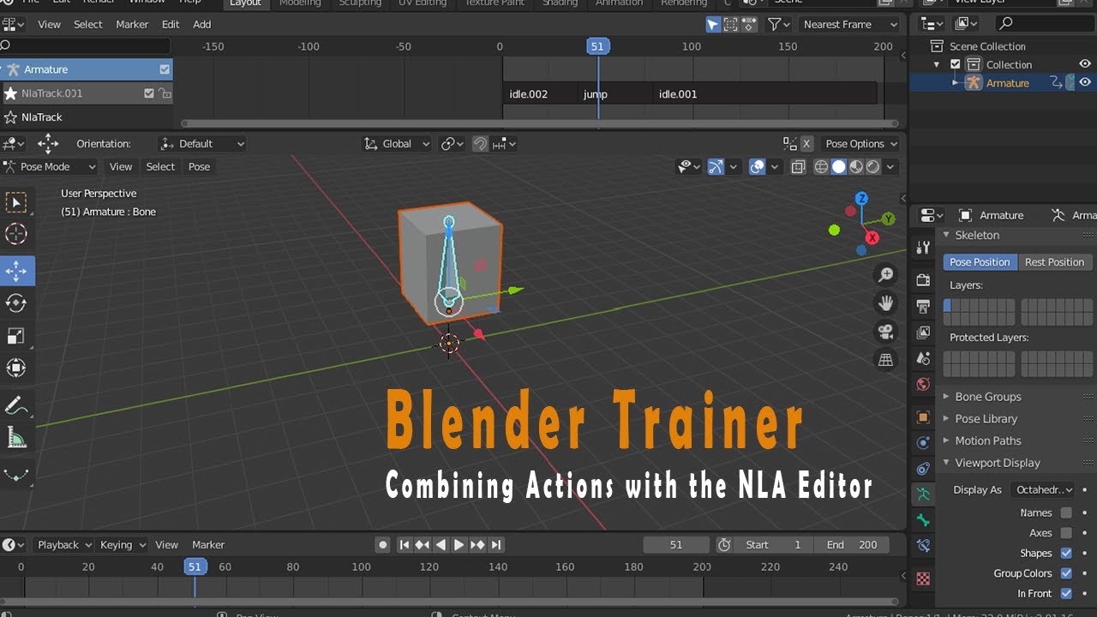
Task: Collapse the Skeleton panel
Action: (x=976, y=235)
